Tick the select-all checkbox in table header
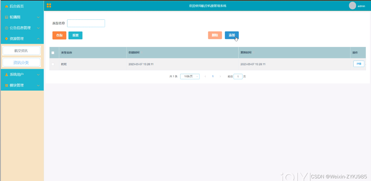The height and width of the screenshot is (181, 371). point(53,53)
